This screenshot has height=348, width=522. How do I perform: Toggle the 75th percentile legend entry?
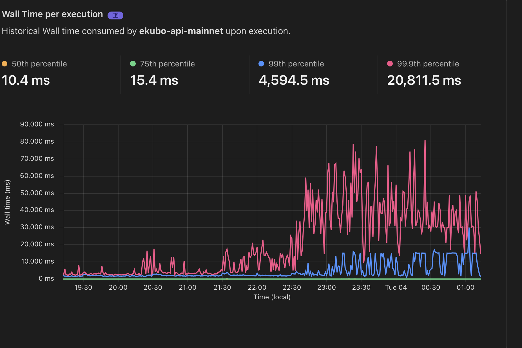point(167,64)
